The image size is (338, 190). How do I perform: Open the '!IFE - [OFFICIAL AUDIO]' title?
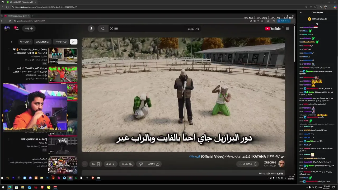[34, 139]
